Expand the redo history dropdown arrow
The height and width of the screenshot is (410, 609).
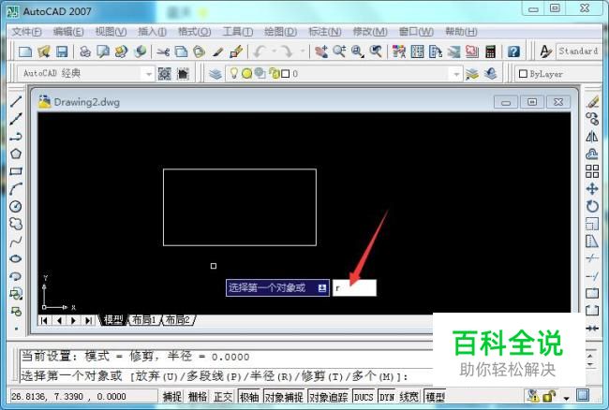(302, 51)
